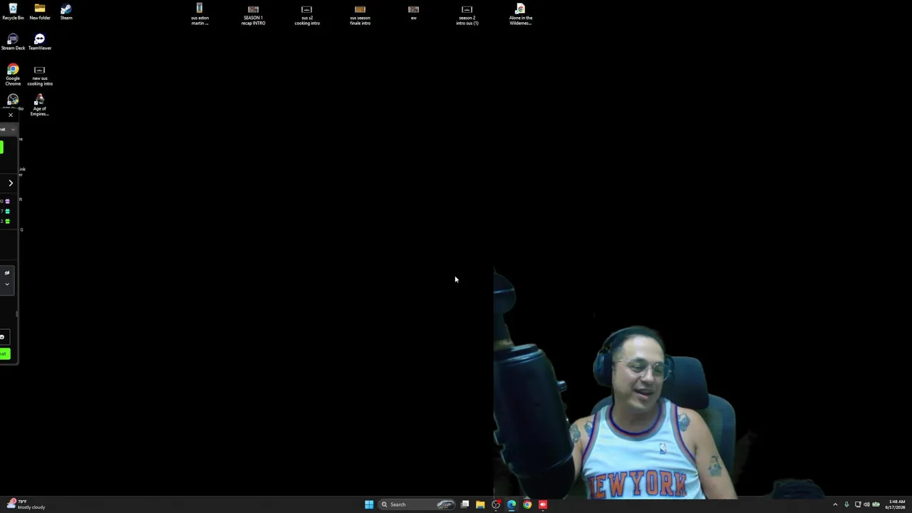Open File Explorer from the taskbar
This screenshot has height=513, width=912.
(480, 504)
